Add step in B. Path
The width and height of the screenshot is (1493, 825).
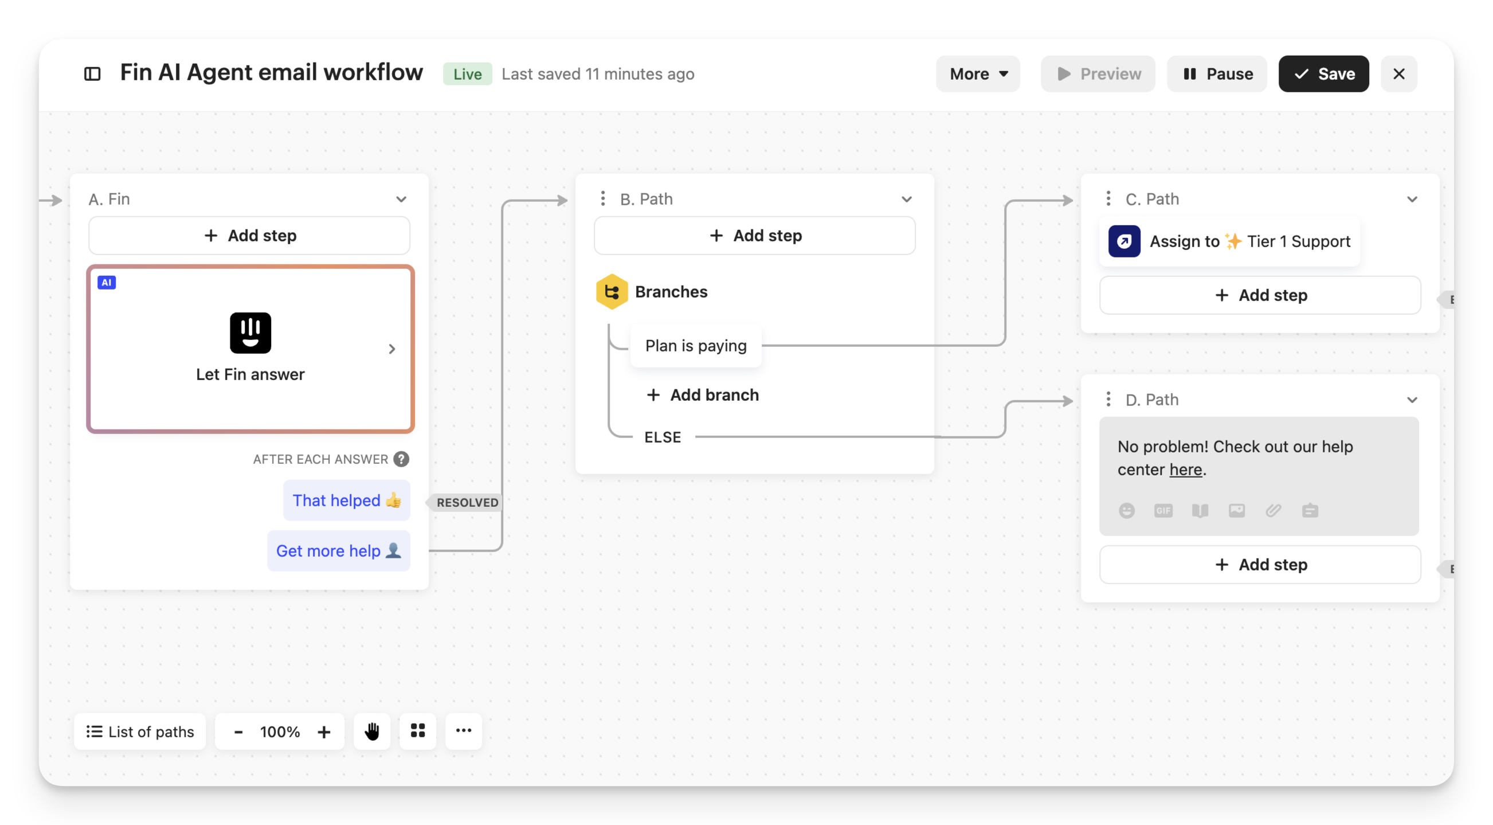(755, 236)
